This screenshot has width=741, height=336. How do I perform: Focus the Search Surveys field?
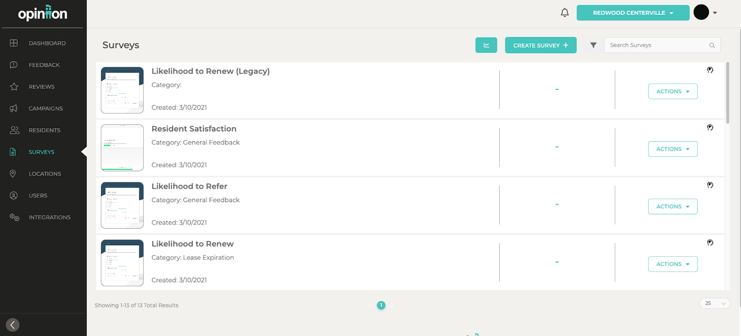coord(662,45)
